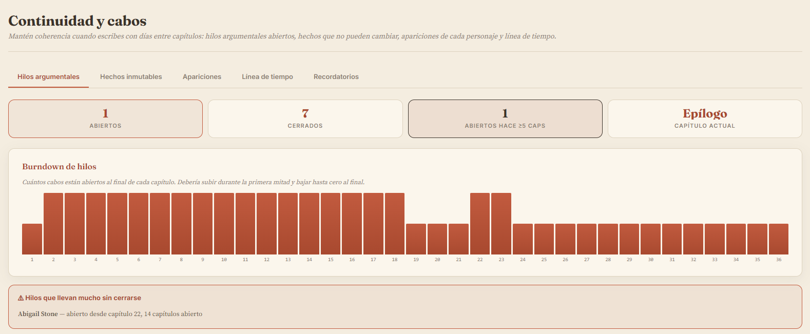The width and height of the screenshot is (810, 334).
Task: Click the Cuántos cabos están abiertos description text
Action: tap(194, 182)
